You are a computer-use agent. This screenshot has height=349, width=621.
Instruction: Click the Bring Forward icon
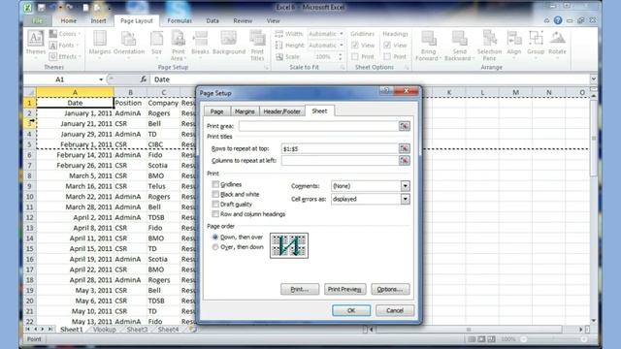(428, 39)
